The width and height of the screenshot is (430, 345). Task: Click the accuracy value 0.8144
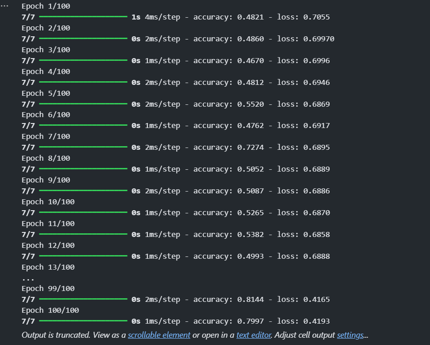click(250, 299)
